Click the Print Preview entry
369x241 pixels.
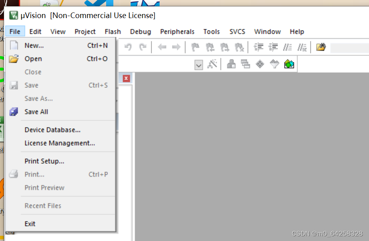[61, 188]
